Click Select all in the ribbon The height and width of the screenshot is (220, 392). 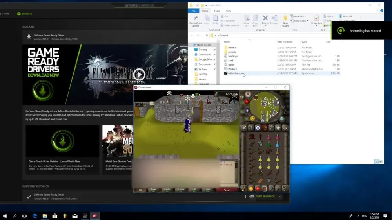345,16
